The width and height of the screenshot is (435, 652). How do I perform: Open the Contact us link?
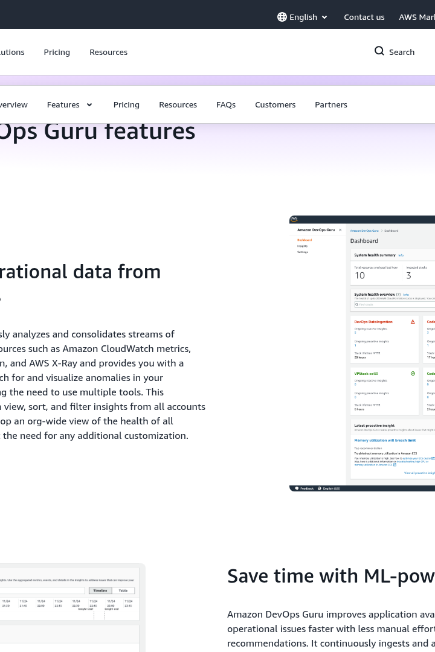point(364,17)
